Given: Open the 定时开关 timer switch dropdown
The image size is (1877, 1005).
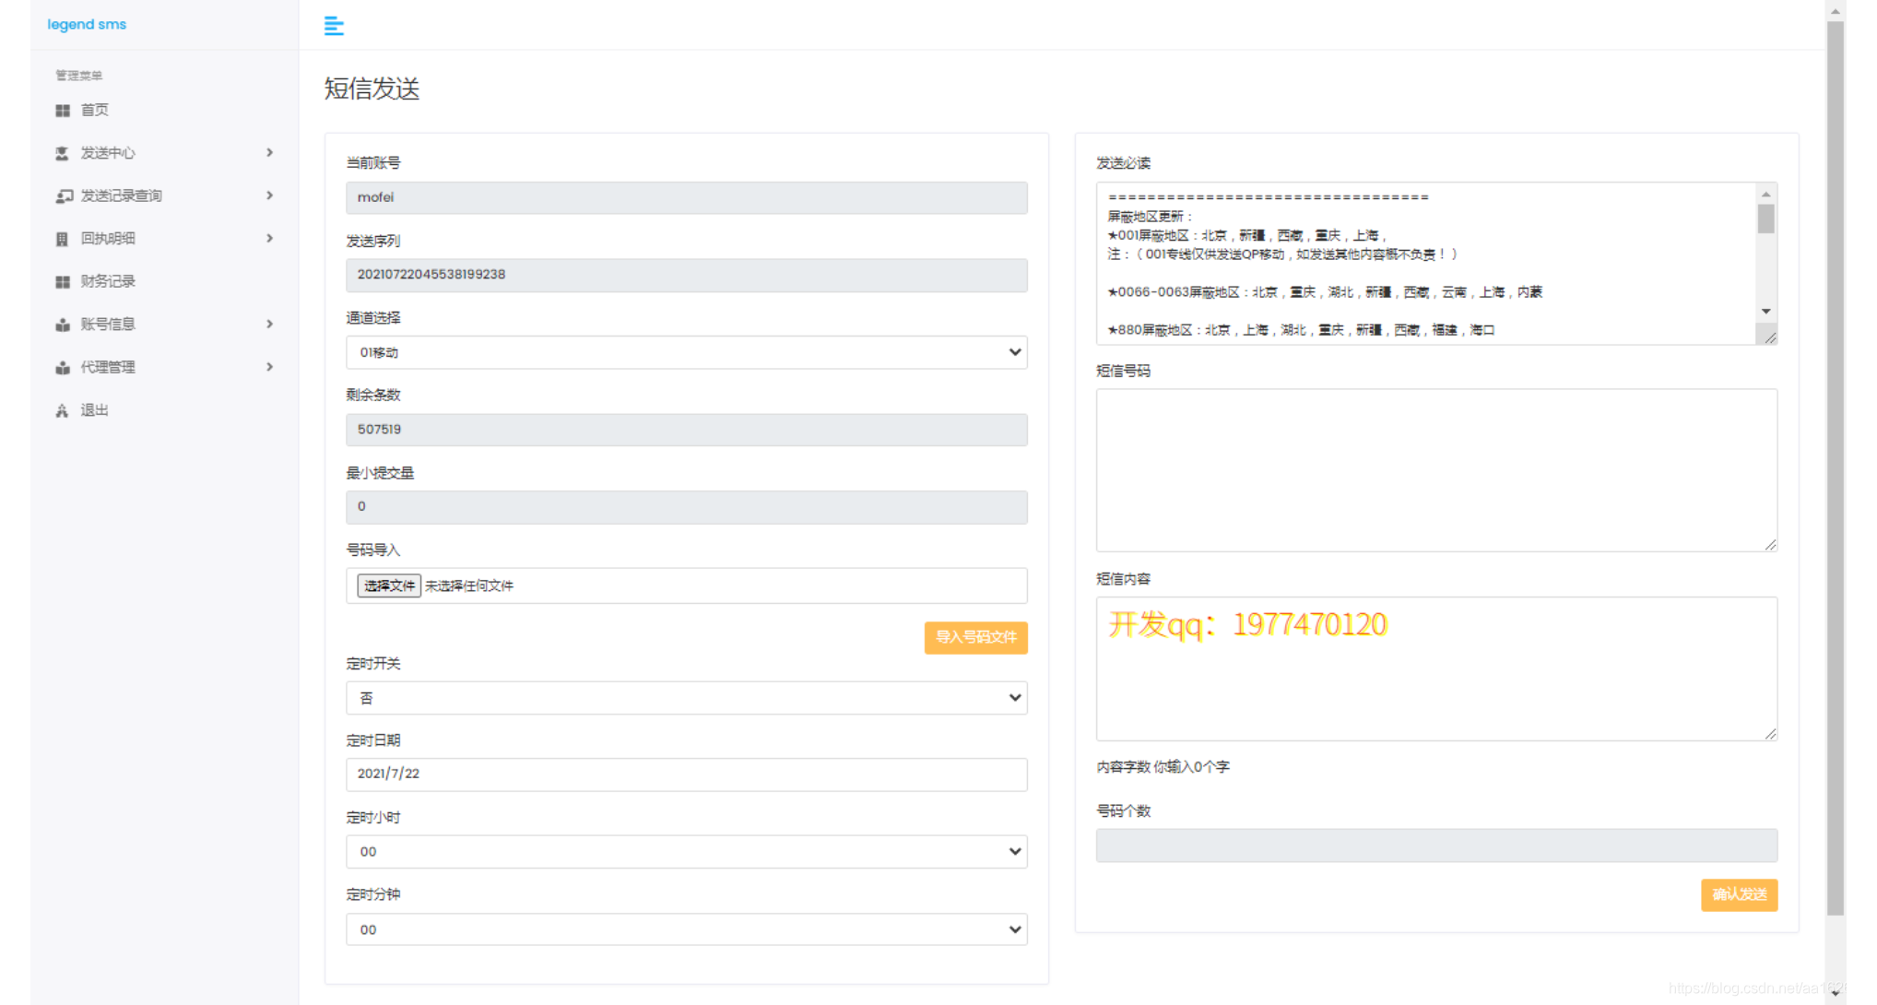Looking at the screenshot, I should (686, 698).
